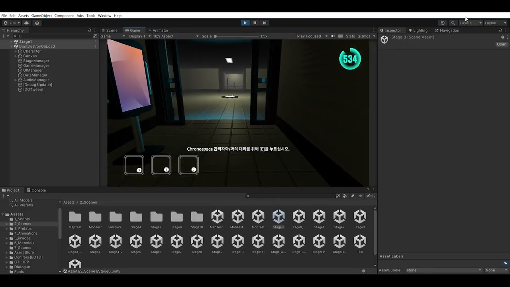This screenshot has width=510, height=287.
Task: Switch to the Console tab
Action: (x=36, y=190)
